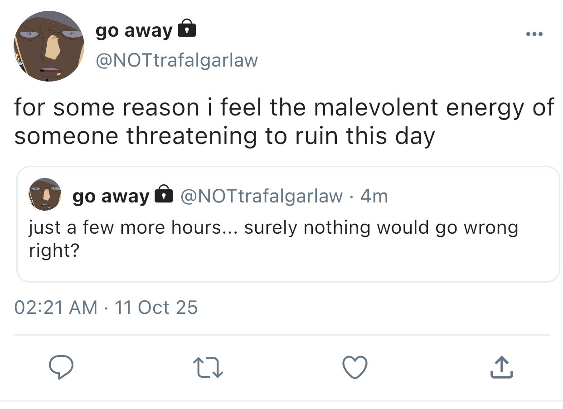Tap the small avatar inside the quoted tweet
The image size is (563, 409).
click(x=45, y=195)
